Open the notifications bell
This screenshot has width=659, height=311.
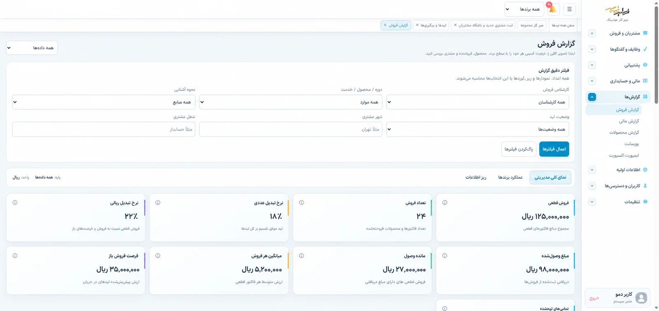click(x=552, y=9)
